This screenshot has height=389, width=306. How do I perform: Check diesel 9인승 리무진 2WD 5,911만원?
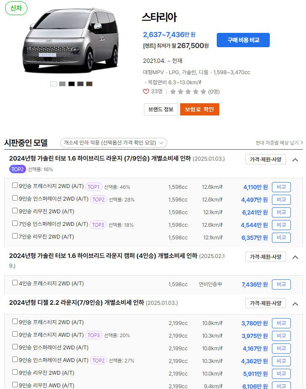(x=15, y=372)
